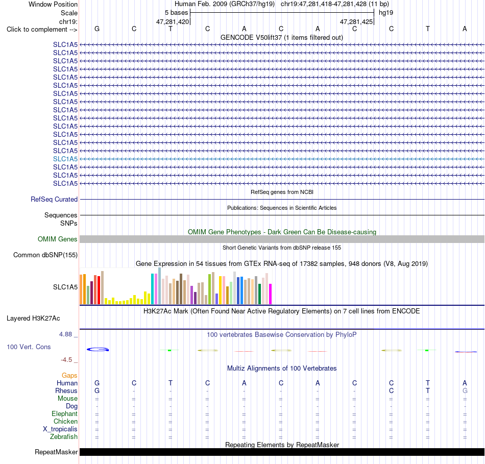Click the -4.5 lower conservation scale value
Image resolution: width=485 pixels, height=464 pixels.
point(66,360)
